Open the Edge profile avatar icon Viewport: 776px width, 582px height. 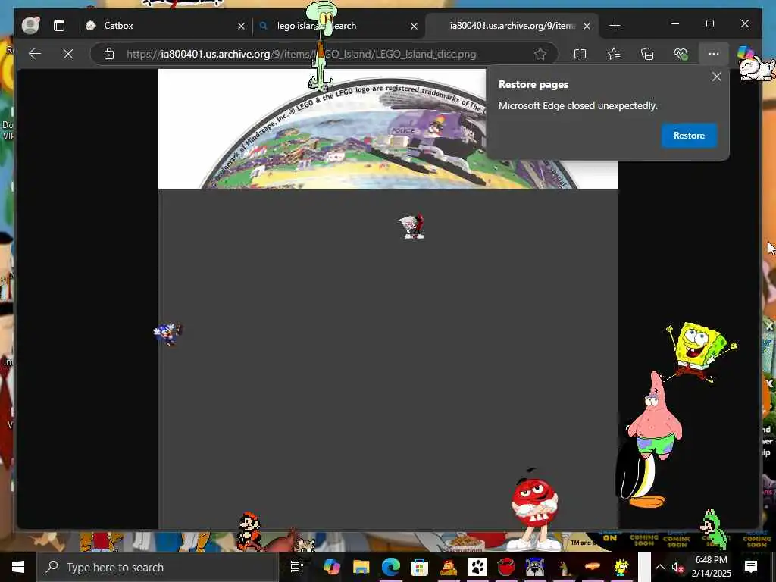(30, 25)
